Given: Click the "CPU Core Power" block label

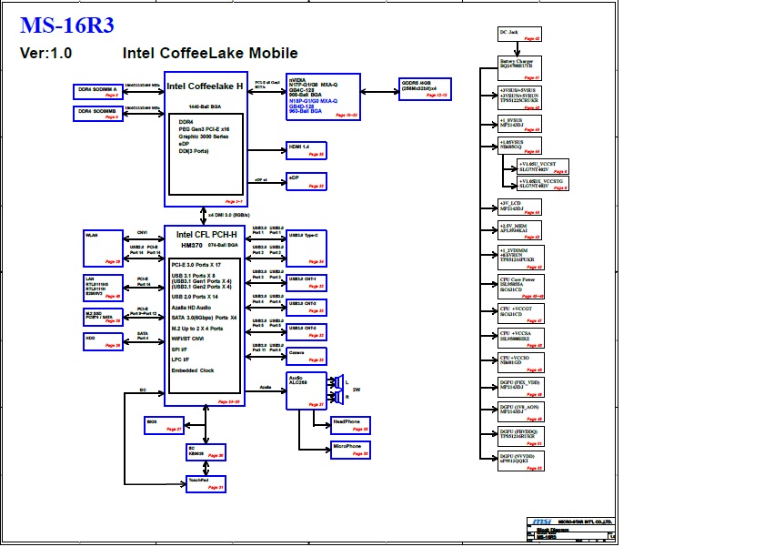Looking at the screenshot, I should pos(518,279).
